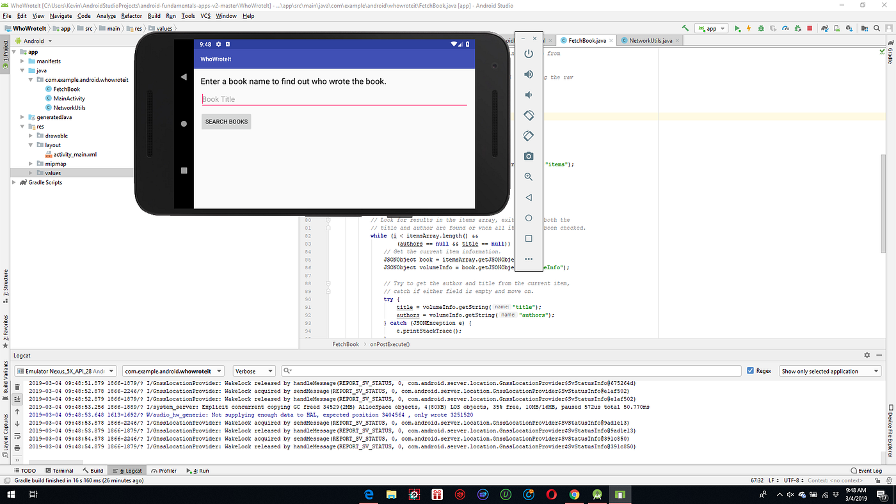Viewport: 896px width, 504px height.
Task: Open Search Everywhere with the magnifier icon
Action: tap(877, 28)
